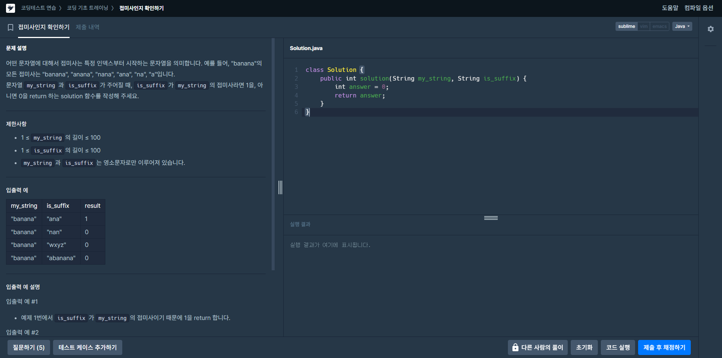Click line 6 in code editor
The height and width of the screenshot is (358, 722).
tap(500, 112)
